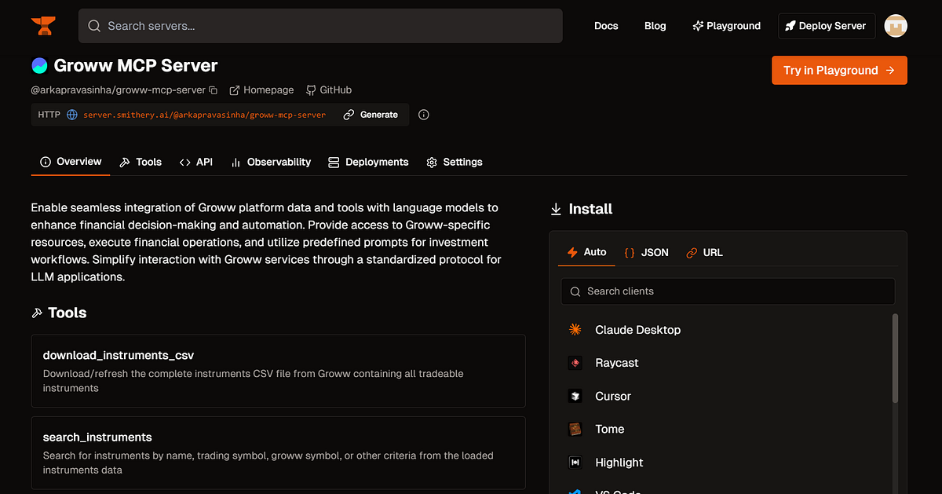Switch to the Tools tab

141,162
